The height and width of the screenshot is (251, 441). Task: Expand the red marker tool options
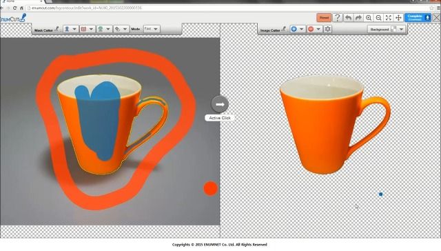click(91, 29)
